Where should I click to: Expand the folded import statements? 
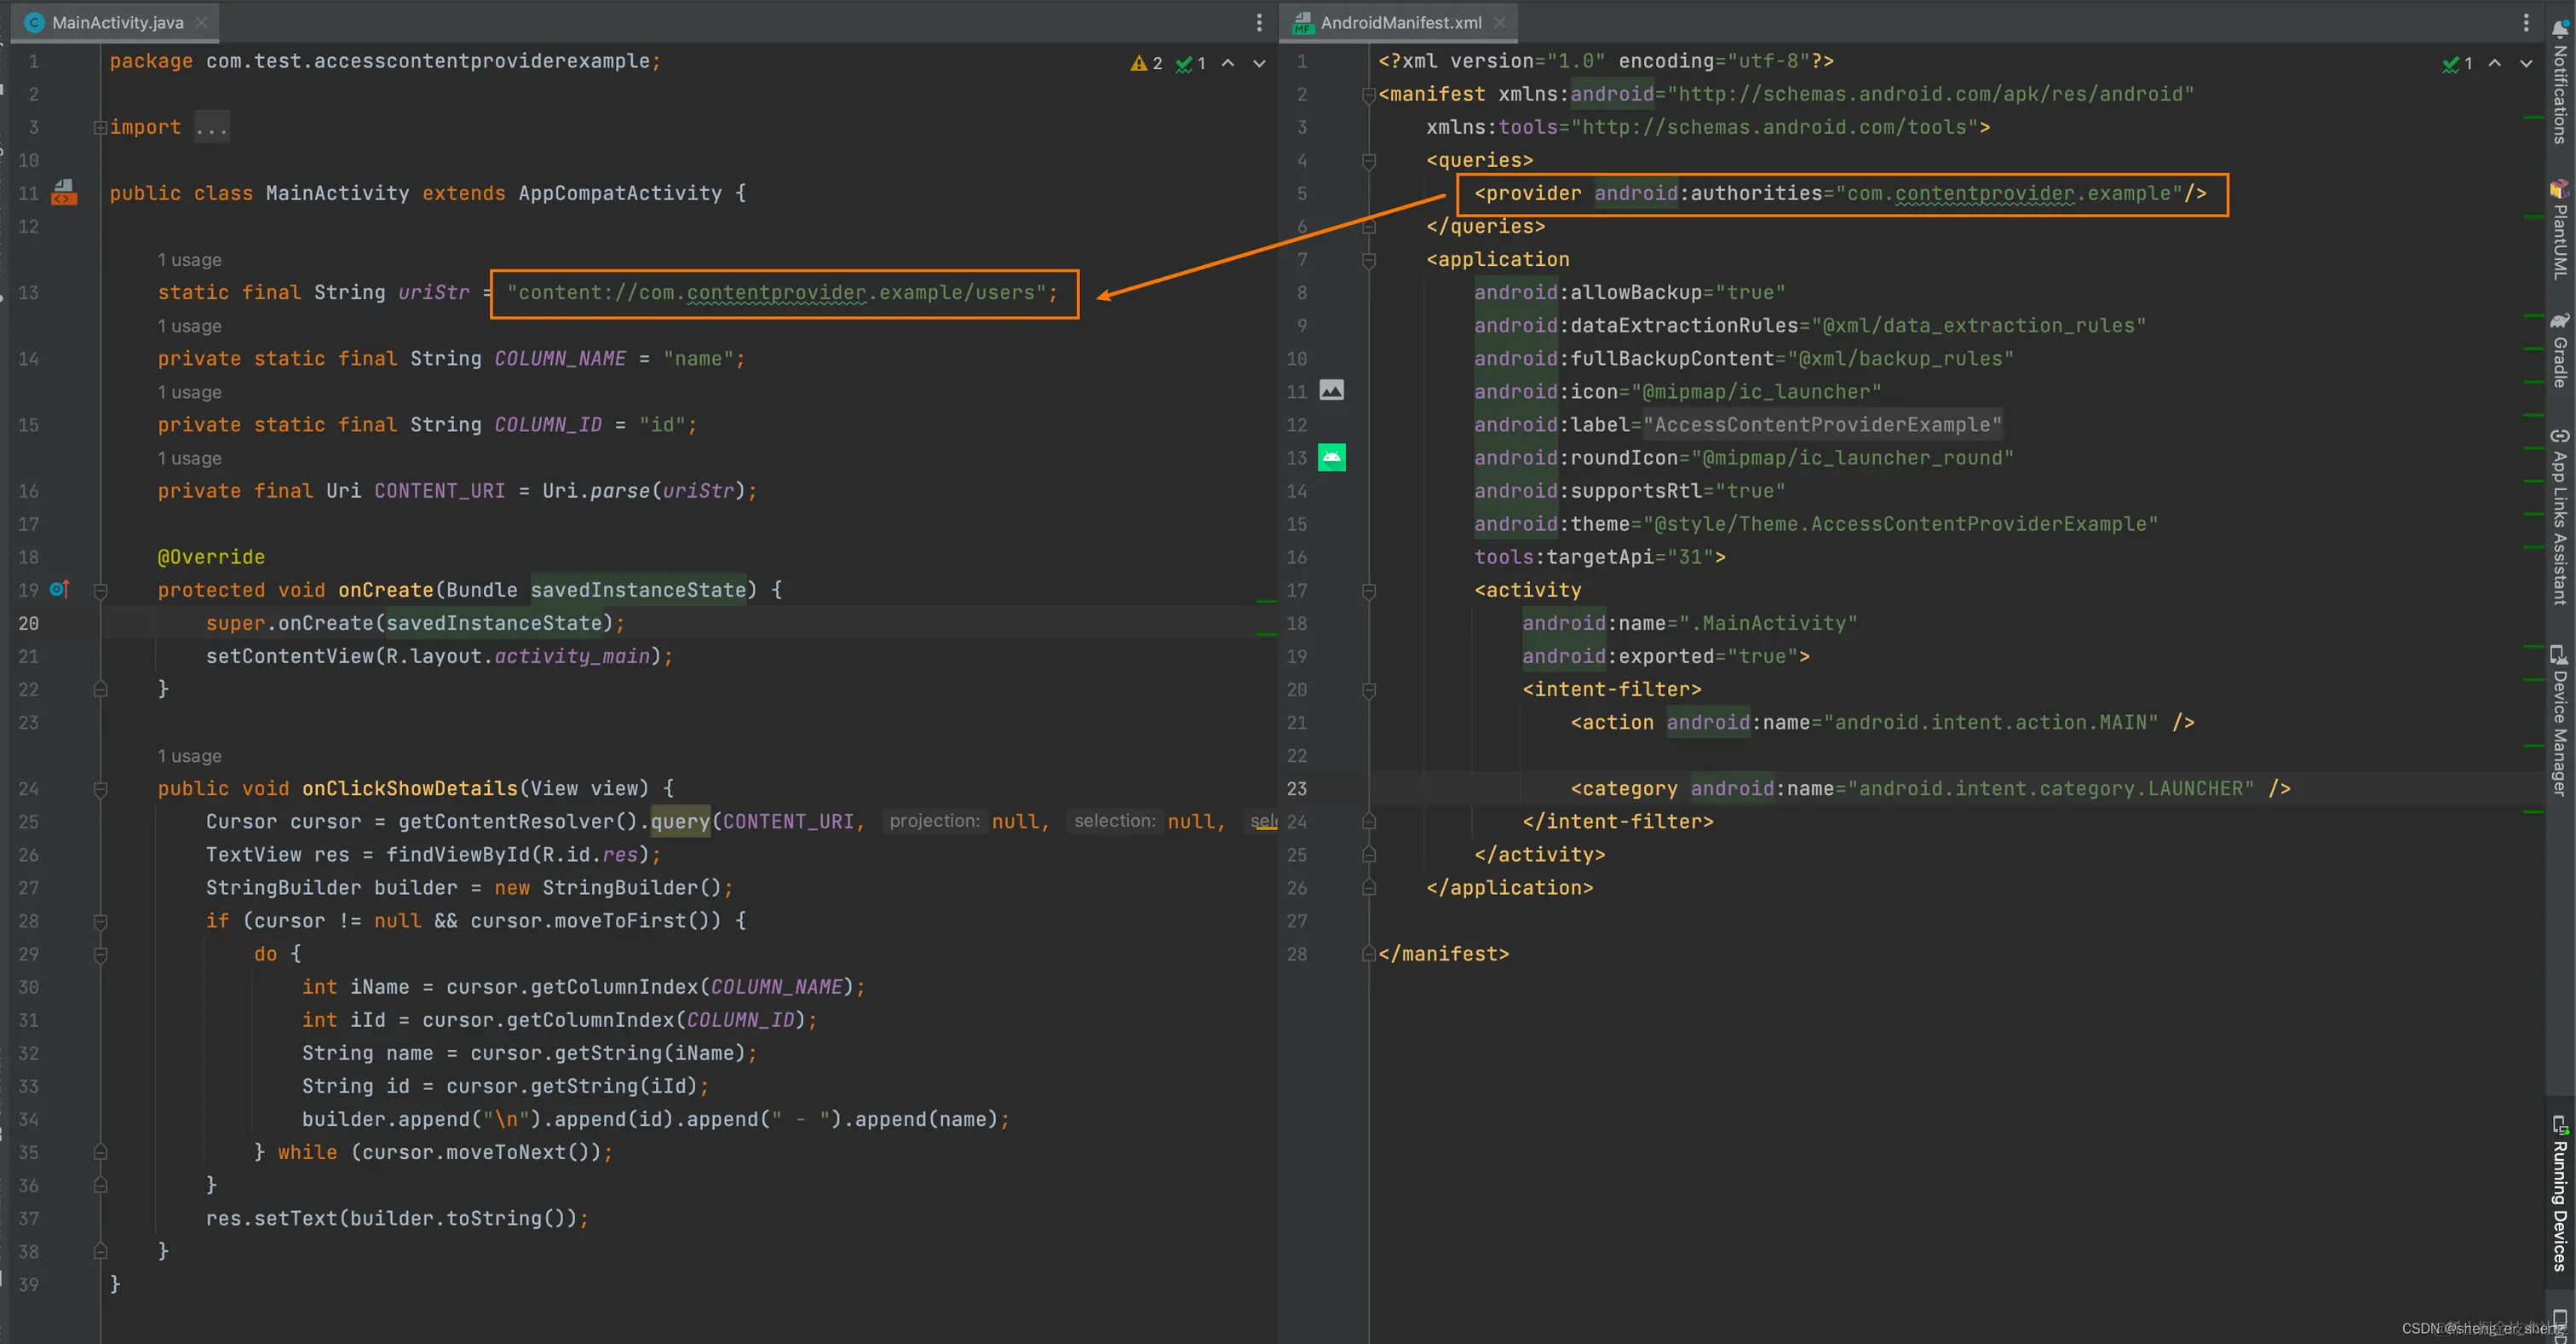(100, 127)
